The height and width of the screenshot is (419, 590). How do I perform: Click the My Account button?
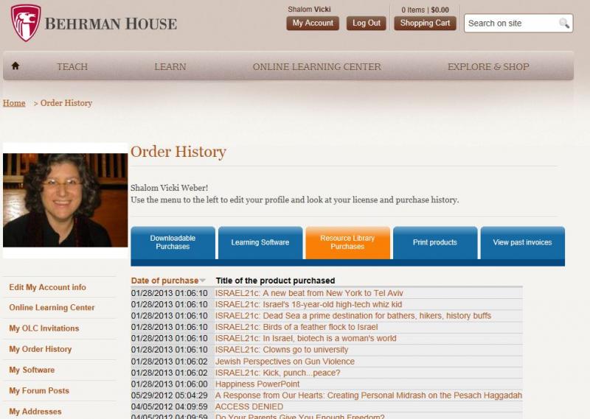(313, 24)
